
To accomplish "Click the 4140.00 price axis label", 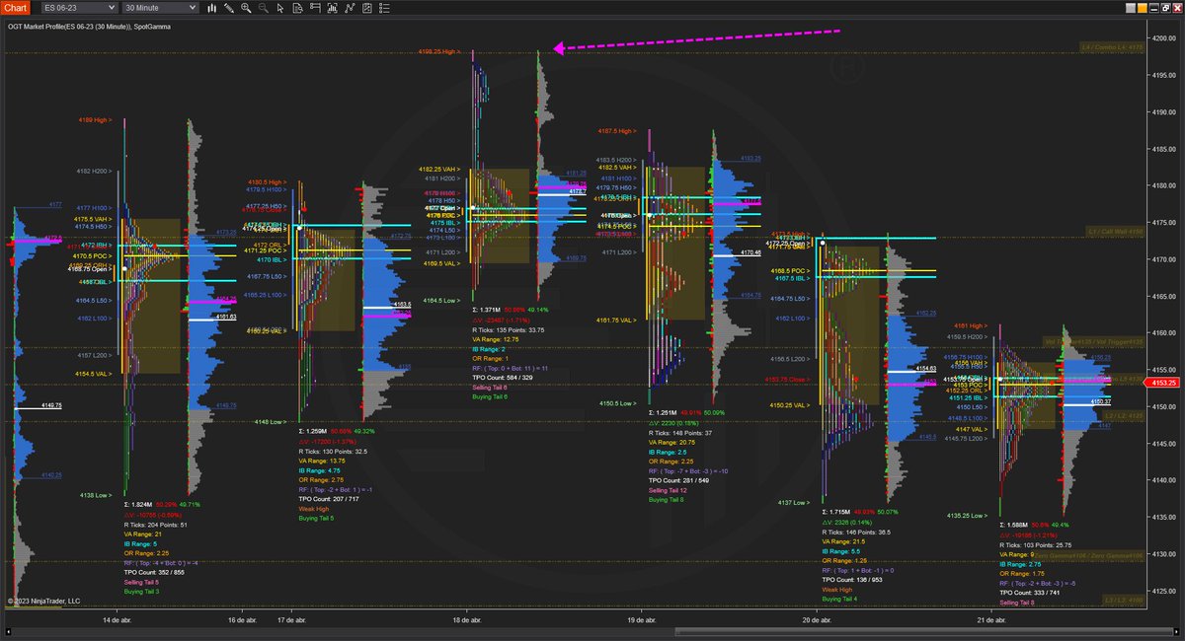I will [x=1164, y=480].
